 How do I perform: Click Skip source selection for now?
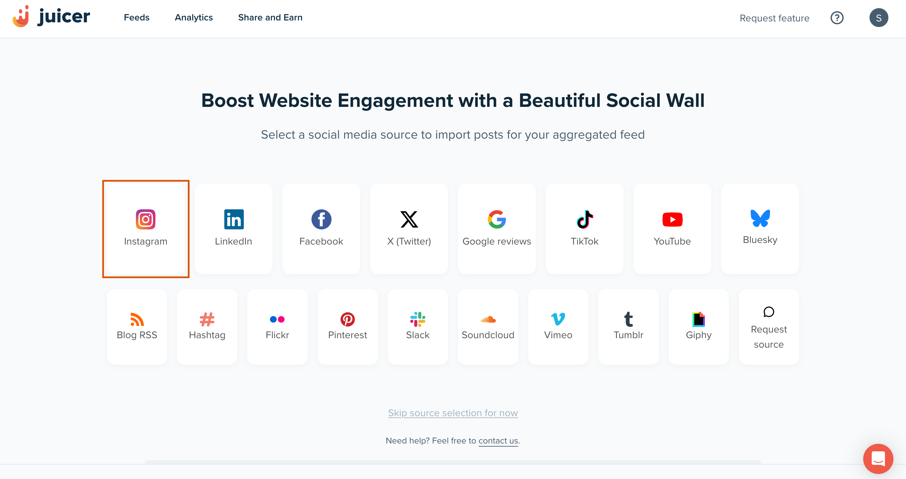[453, 413]
